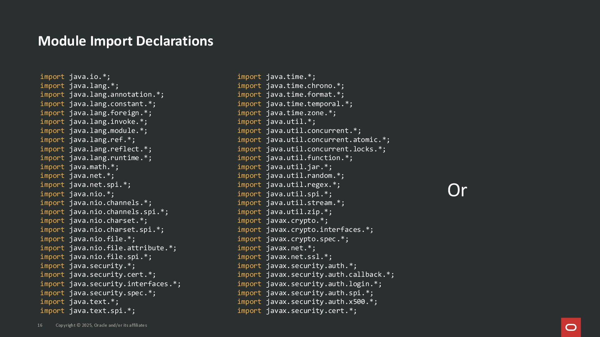The width and height of the screenshot is (600, 337).
Task: Click the 'import java.security.interfaces.*;' line
Action: coord(110,284)
